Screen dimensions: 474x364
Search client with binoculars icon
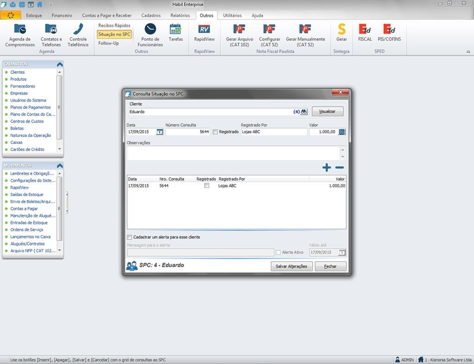pyautogui.click(x=304, y=112)
